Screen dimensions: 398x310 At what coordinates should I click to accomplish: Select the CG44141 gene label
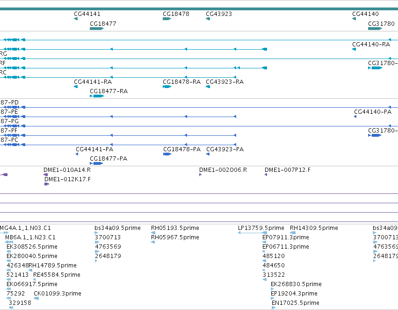pos(87,14)
